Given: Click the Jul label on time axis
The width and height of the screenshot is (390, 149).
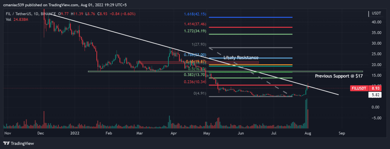Looking at the screenshot, I should click(274, 133).
